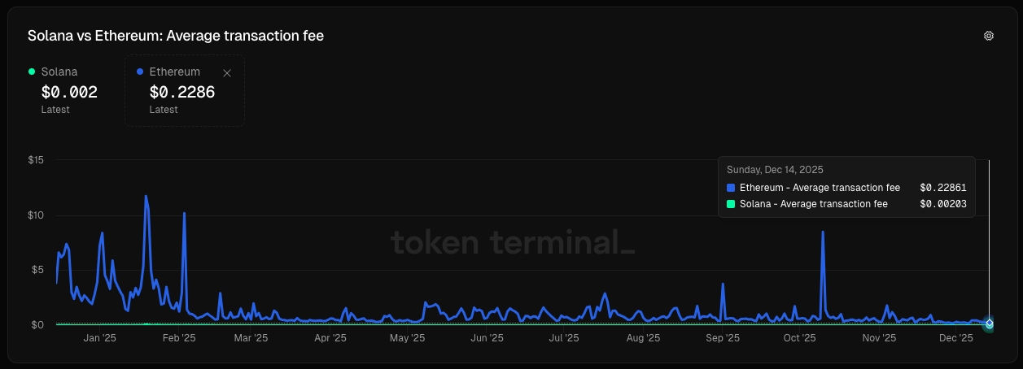Click the $15 y-axis label
This screenshot has width=1023, height=369.
(x=36, y=160)
